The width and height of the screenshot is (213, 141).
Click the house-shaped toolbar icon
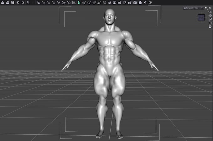tap(140, 2)
